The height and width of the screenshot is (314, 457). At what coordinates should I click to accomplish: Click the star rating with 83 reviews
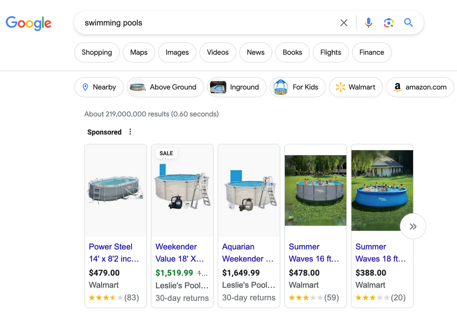click(x=114, y=298)
